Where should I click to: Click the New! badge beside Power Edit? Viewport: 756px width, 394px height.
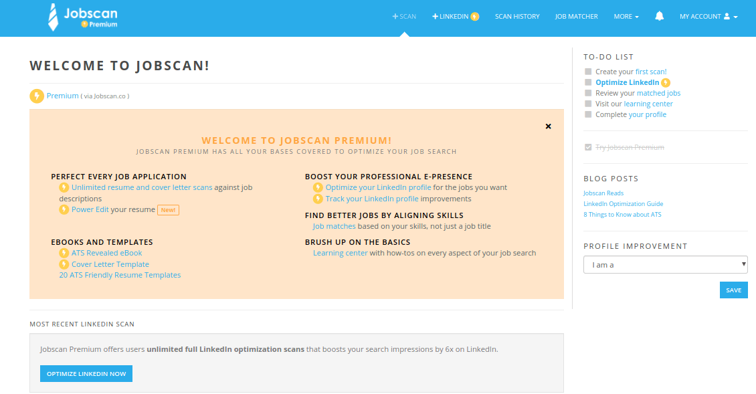(x=168, y=209)
